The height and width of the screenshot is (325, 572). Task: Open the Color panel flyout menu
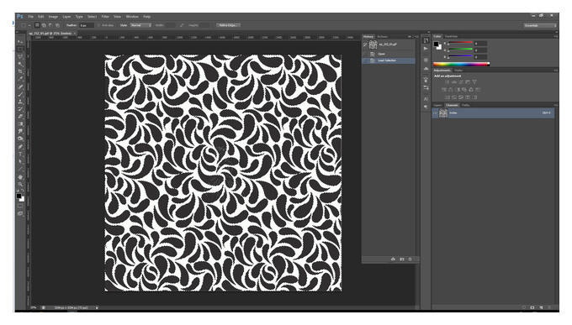[555, 36]
